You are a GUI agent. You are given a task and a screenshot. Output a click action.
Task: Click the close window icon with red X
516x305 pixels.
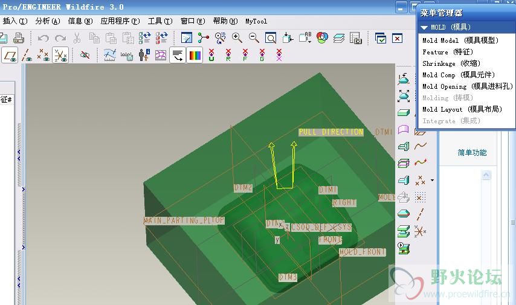(x=397, y=38)
